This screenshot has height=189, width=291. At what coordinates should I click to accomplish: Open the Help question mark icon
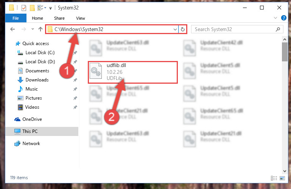[283, 18]
